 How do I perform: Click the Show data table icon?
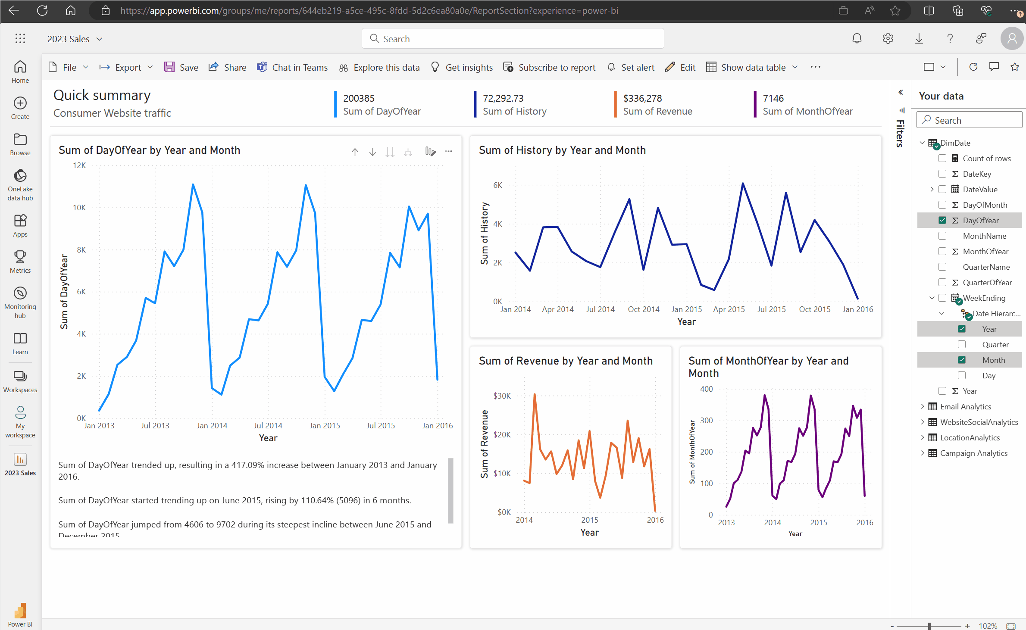pyautogui.click(x=711, y=67)
